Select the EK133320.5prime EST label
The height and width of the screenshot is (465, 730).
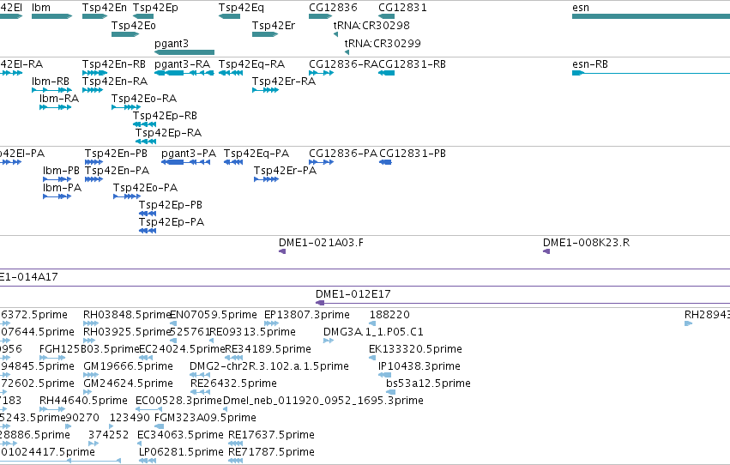click(415, 349)
